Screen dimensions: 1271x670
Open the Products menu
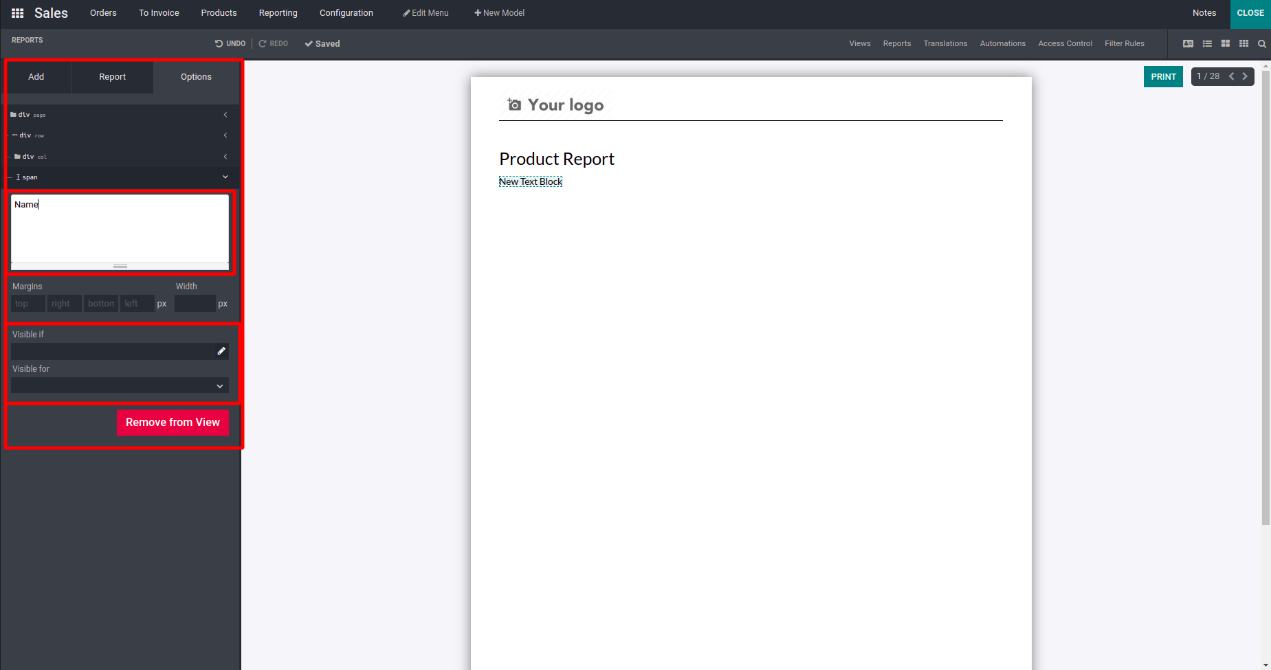point(219,13)
